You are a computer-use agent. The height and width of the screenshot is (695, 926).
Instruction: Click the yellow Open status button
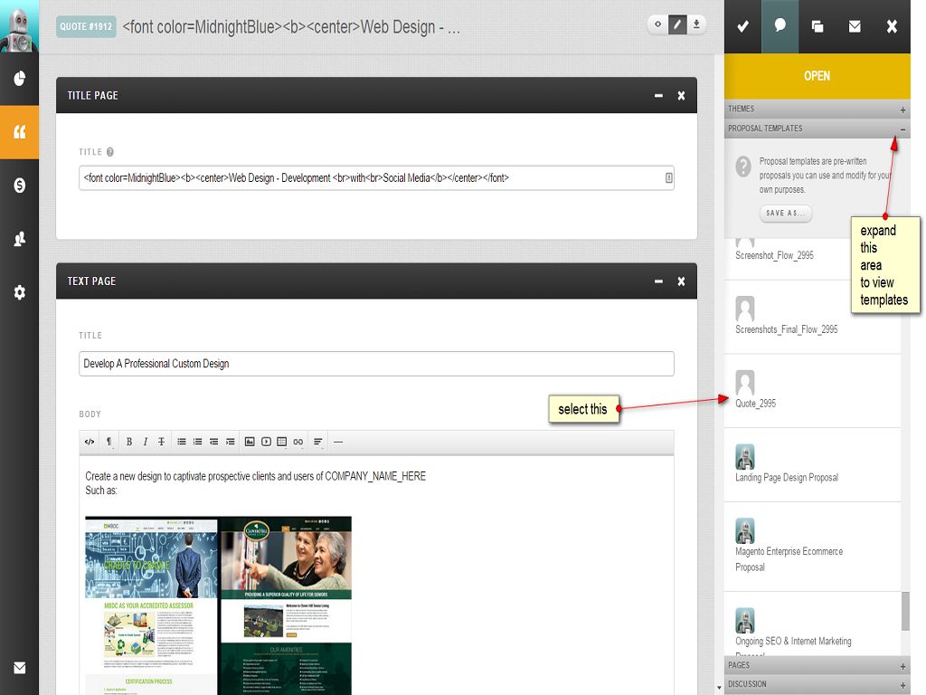click(x=817, y=76)
